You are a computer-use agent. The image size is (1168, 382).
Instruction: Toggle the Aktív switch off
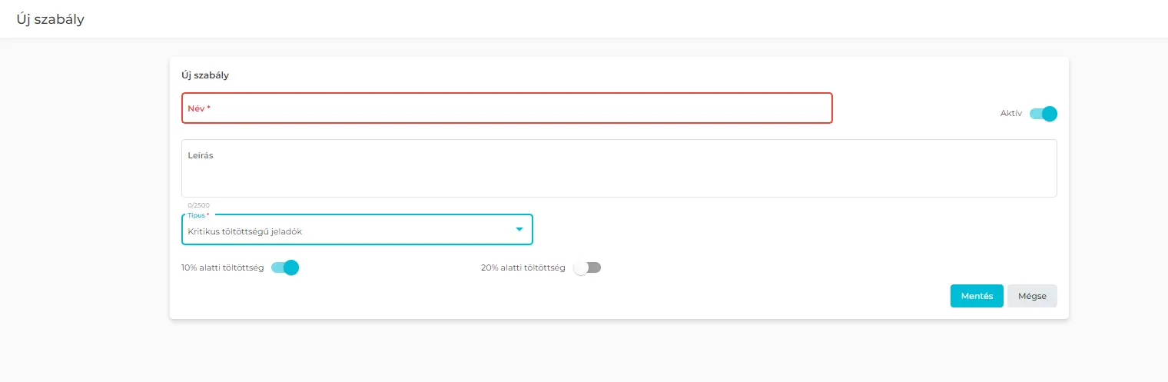pyautogui.click(x=1044, y=114)
